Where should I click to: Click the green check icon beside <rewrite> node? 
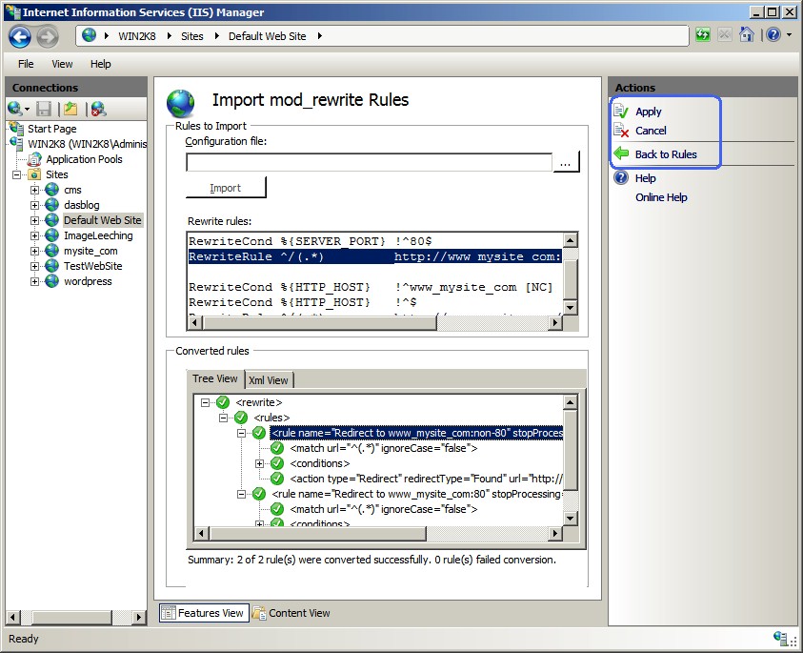[223, 402]
